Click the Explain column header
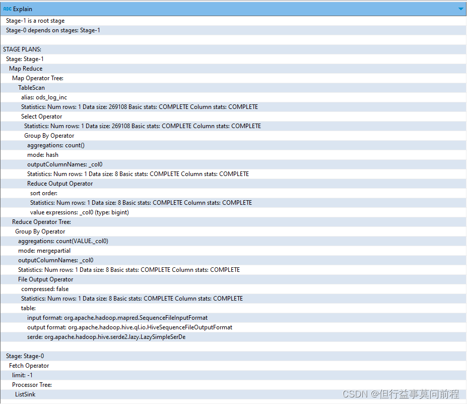This screenshot has width=467, height=404. click(234, 9)
